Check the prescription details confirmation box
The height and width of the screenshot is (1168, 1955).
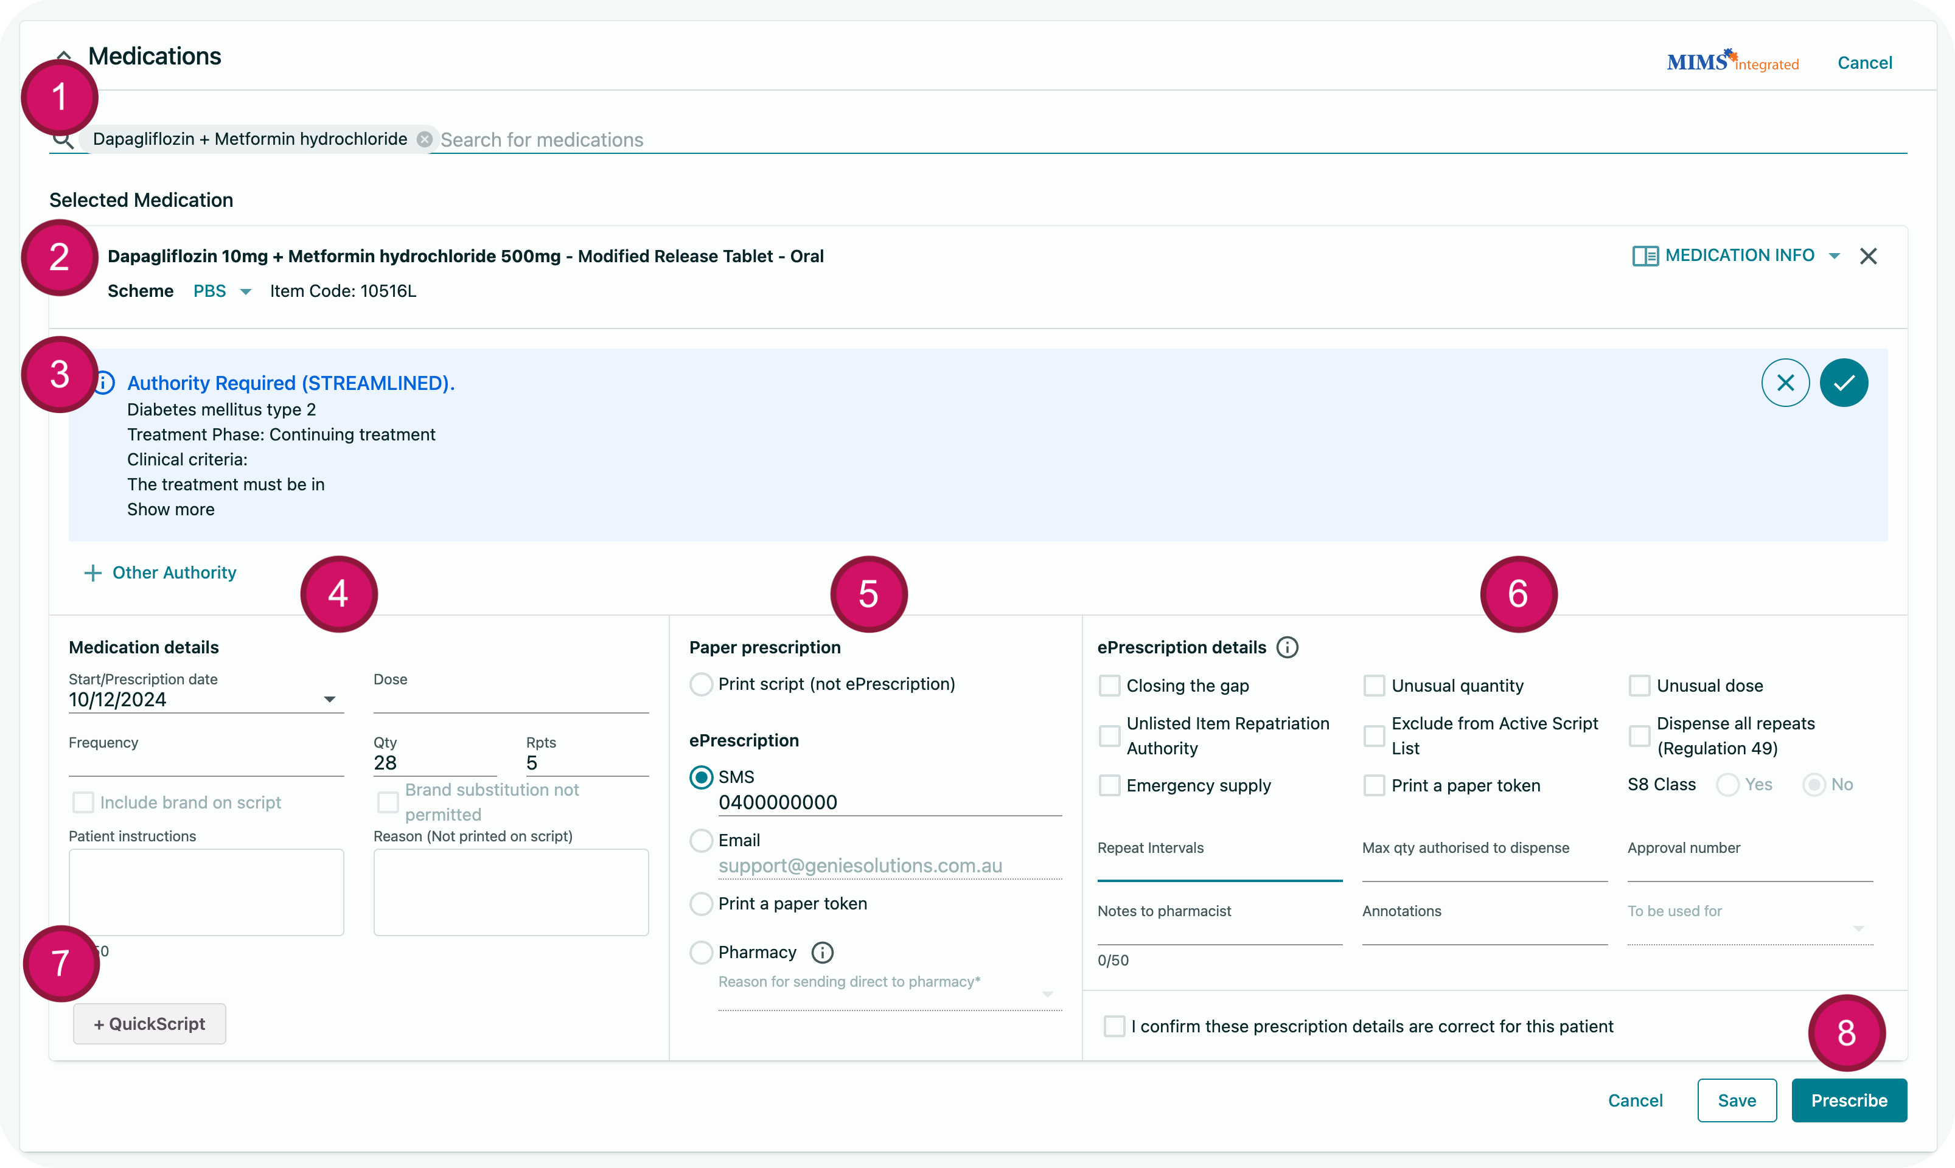coord(1115,1026)
